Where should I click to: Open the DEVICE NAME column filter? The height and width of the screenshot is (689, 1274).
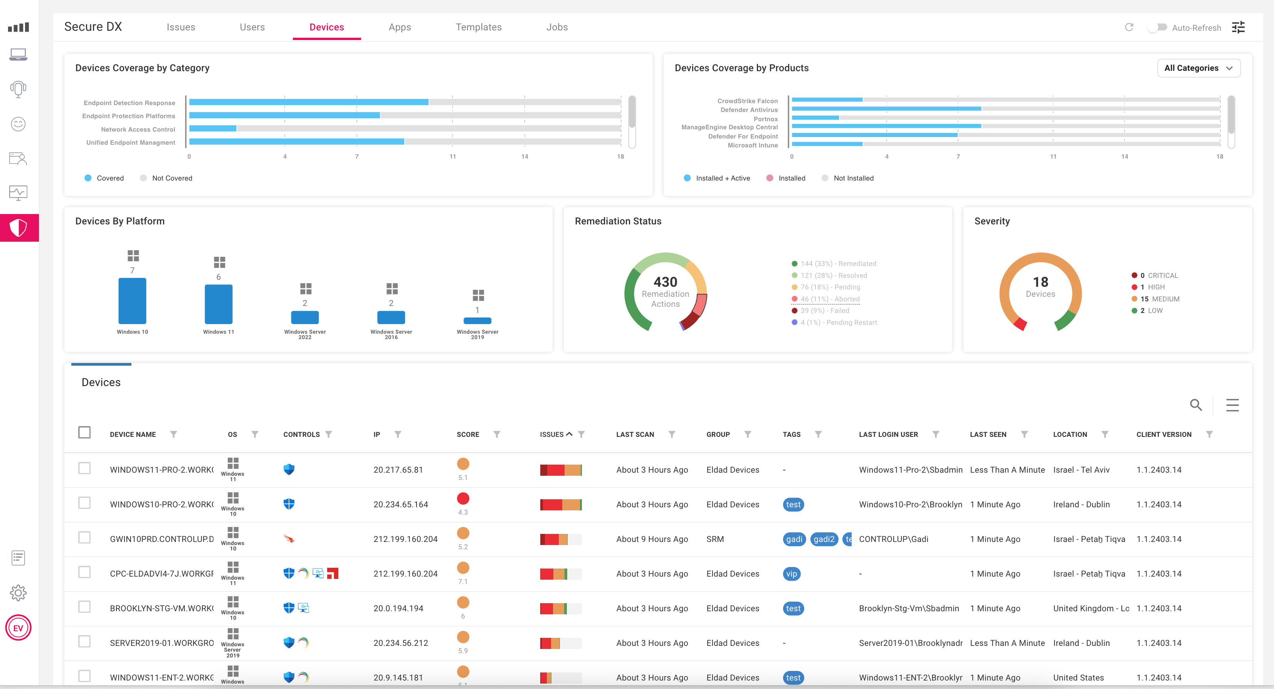pyautogui.click(x=173, y=434)
